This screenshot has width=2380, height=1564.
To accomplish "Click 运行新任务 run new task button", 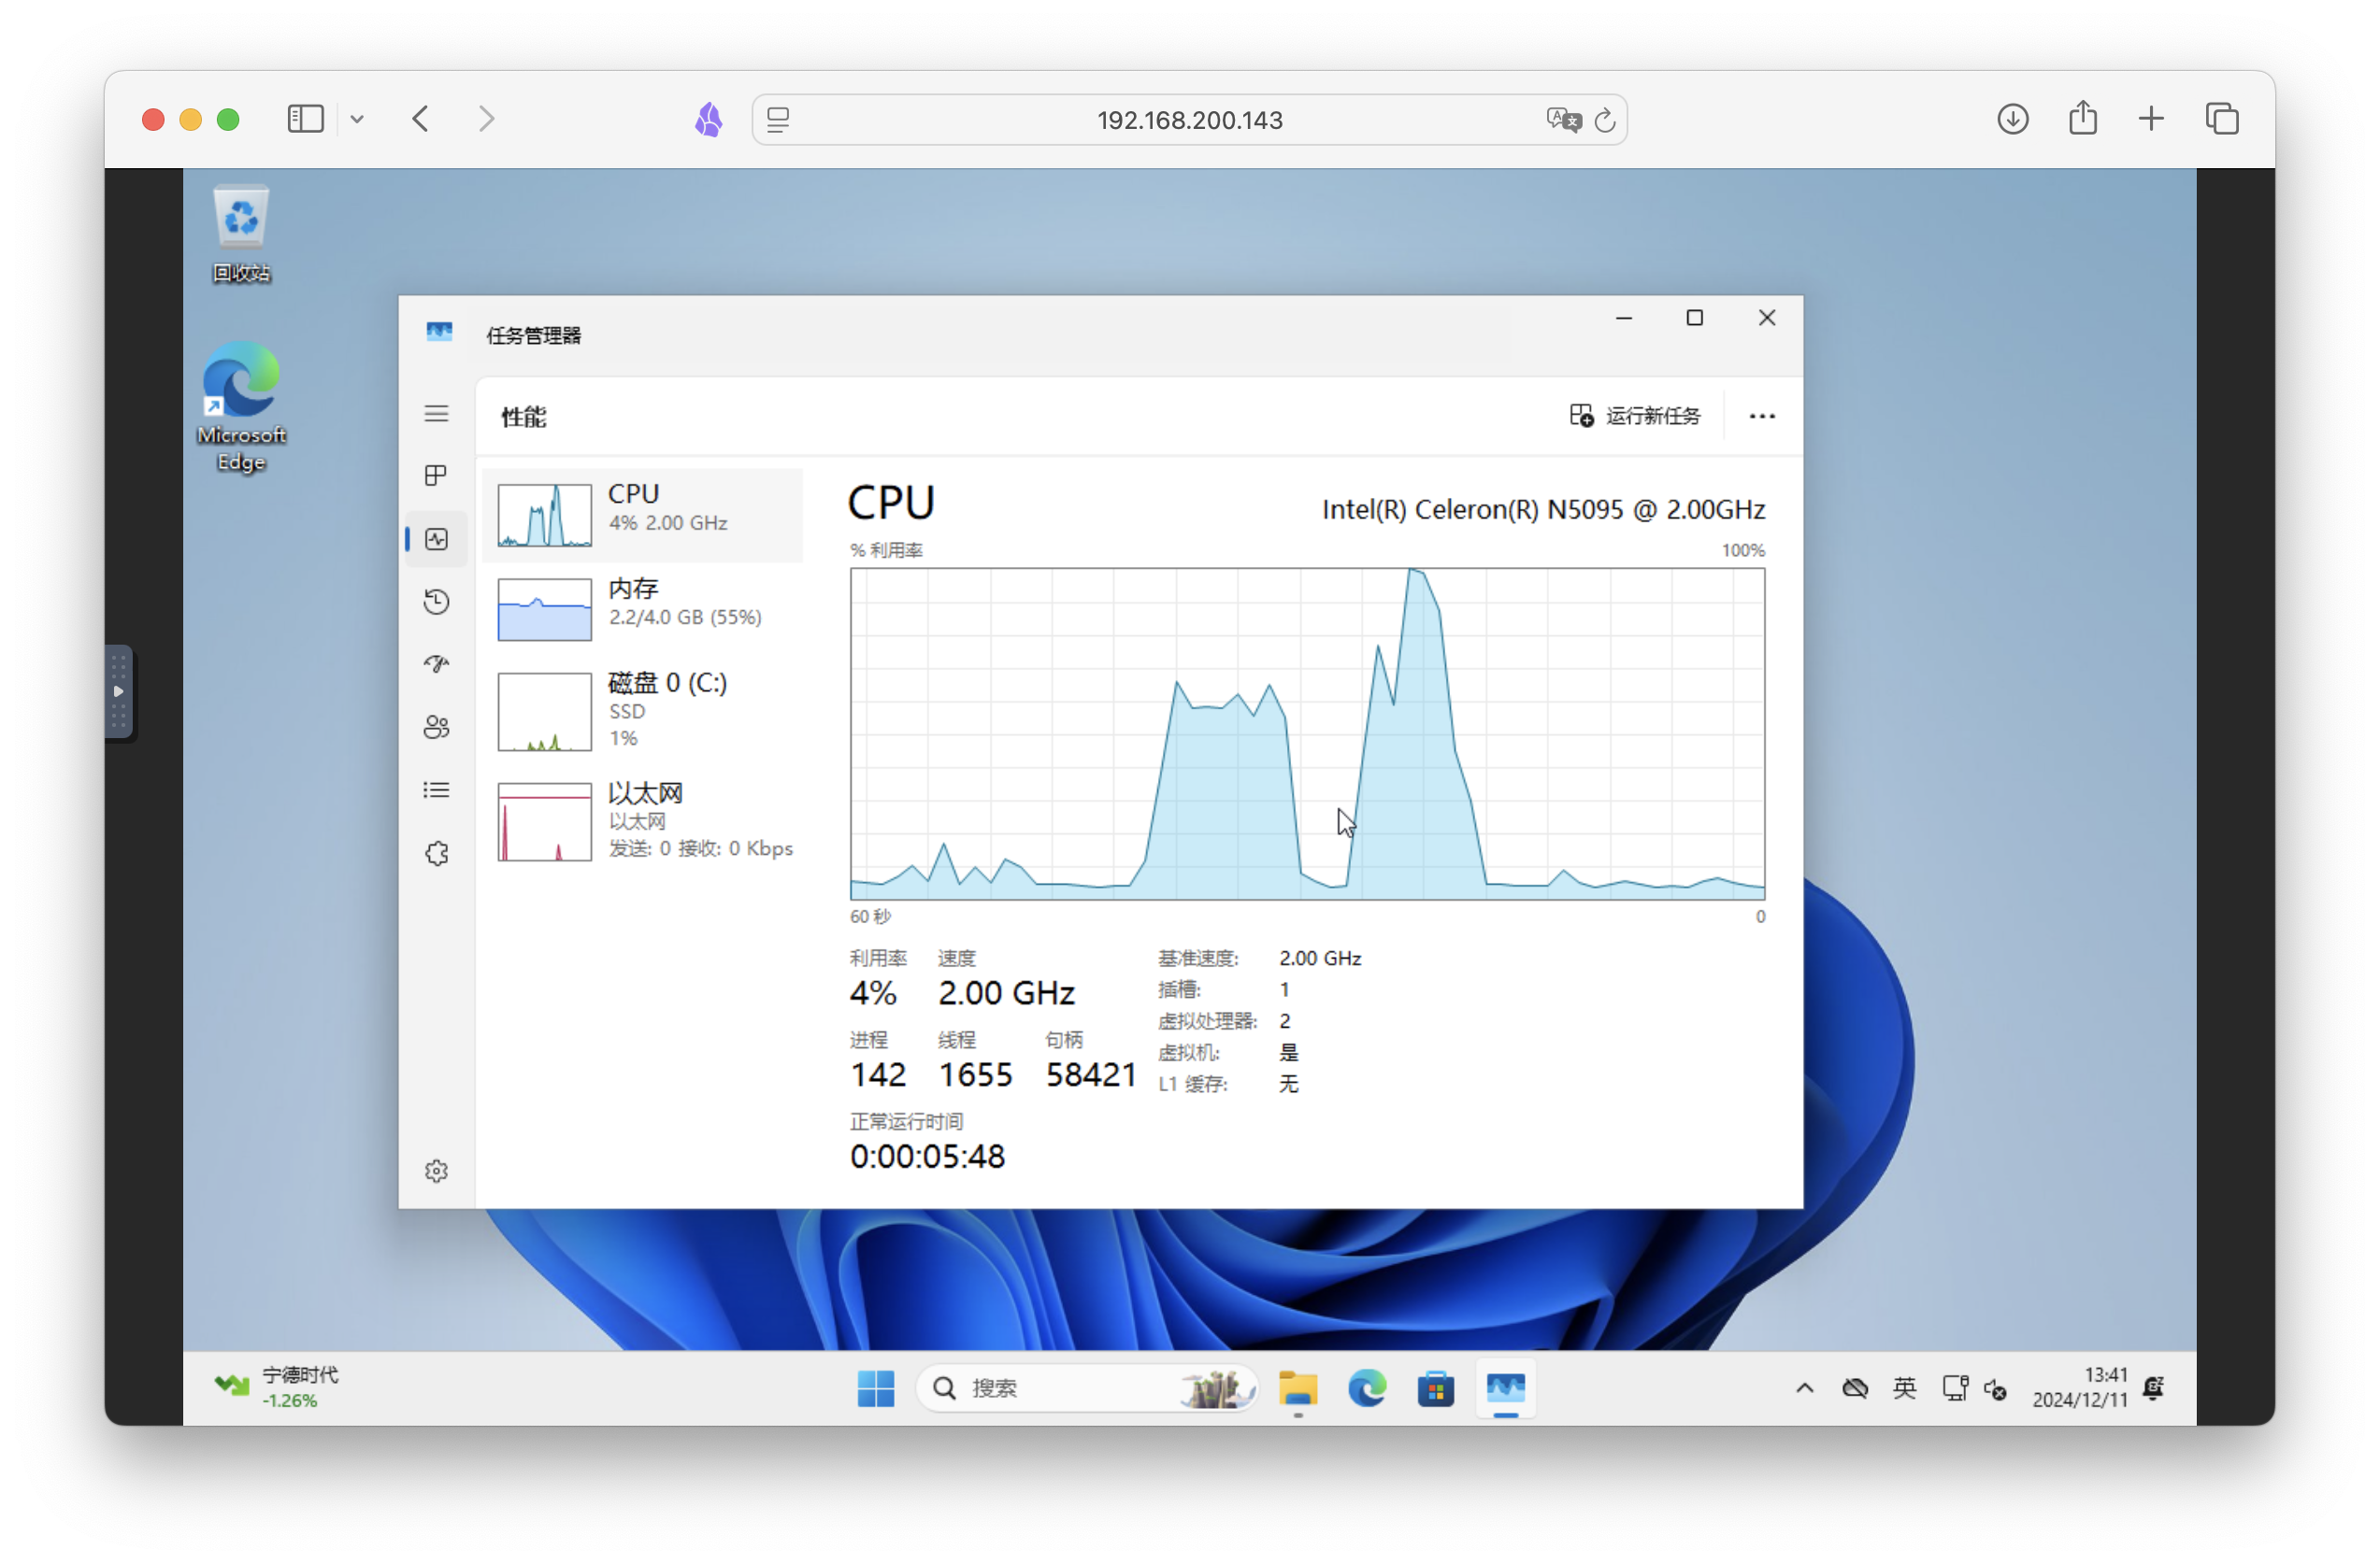I will [1635, 416].
